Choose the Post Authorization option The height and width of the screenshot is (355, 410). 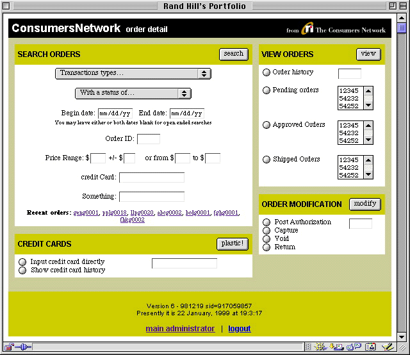pos(266,222)
